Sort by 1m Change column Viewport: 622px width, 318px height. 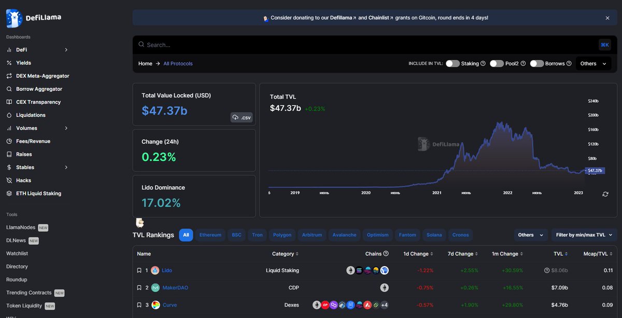508,254
